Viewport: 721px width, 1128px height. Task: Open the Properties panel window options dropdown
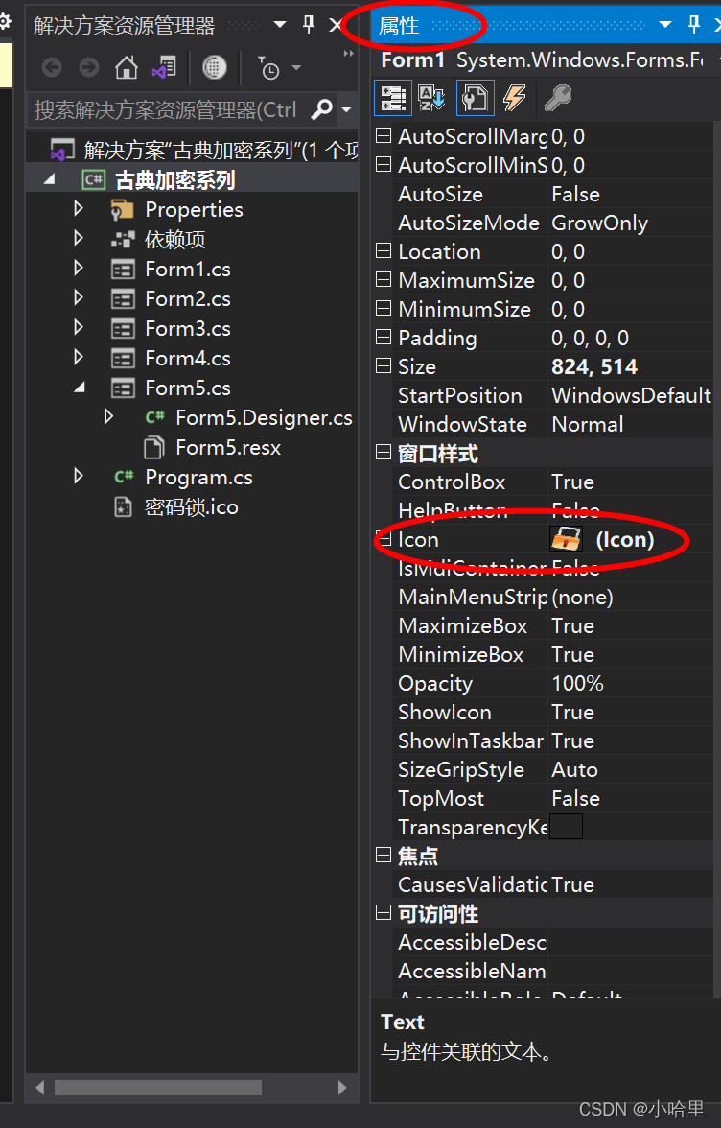pyautogui.click(x=665, y=25)
